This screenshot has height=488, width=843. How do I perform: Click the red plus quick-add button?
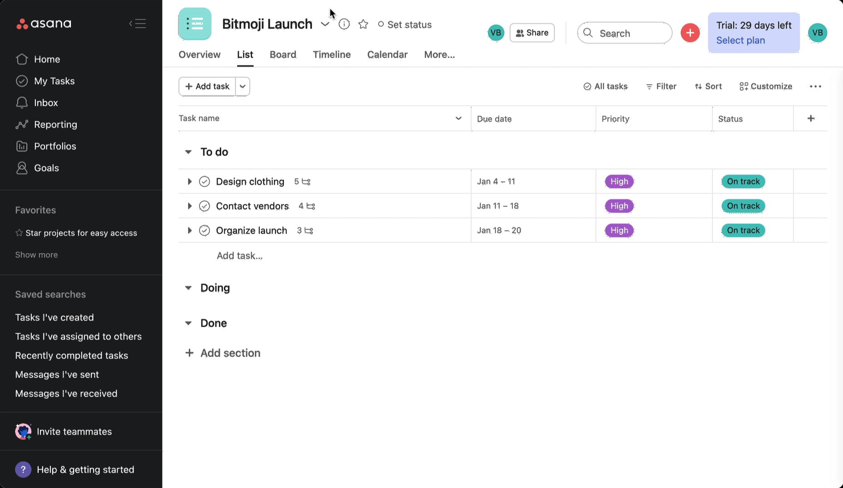(690, 33)
